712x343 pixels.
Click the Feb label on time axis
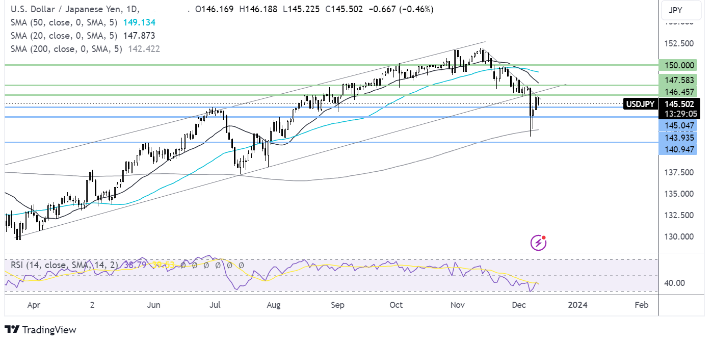click(x=641, y=305)
